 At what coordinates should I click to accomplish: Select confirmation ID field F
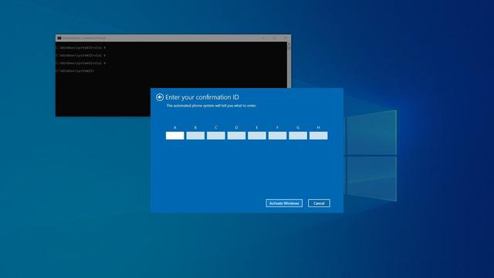tap(277, 136)
